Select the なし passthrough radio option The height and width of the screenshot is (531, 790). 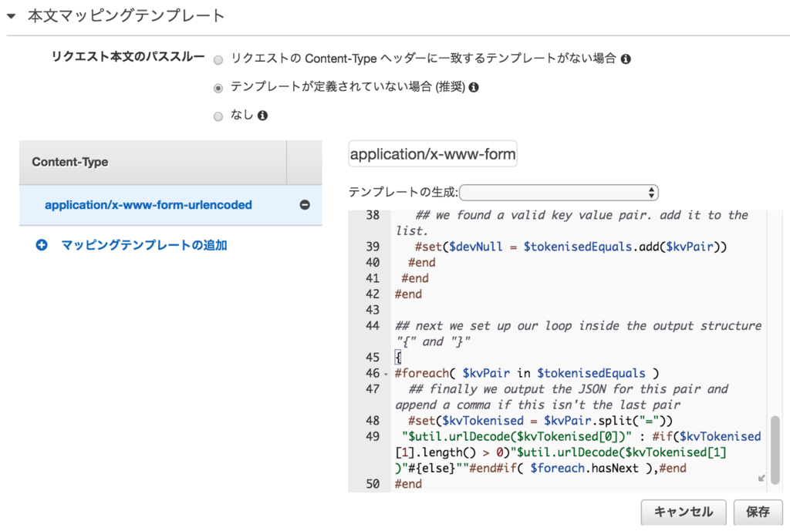[218, 117]
